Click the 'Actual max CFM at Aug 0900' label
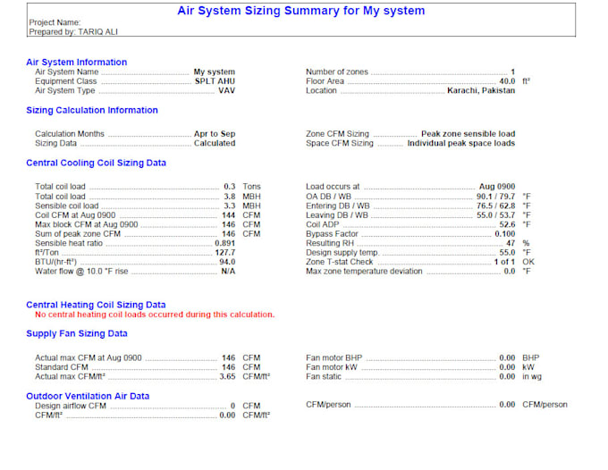The height and width of the screenshot is (470, 608). [89, 357]
